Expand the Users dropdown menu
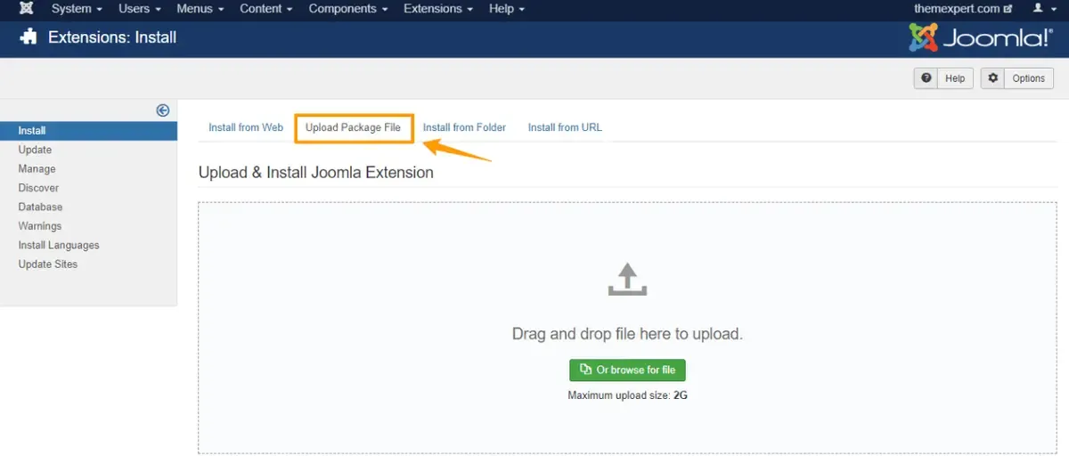Image resolution: width=1069 pixels, height=464 pixels. click(140, 8)
